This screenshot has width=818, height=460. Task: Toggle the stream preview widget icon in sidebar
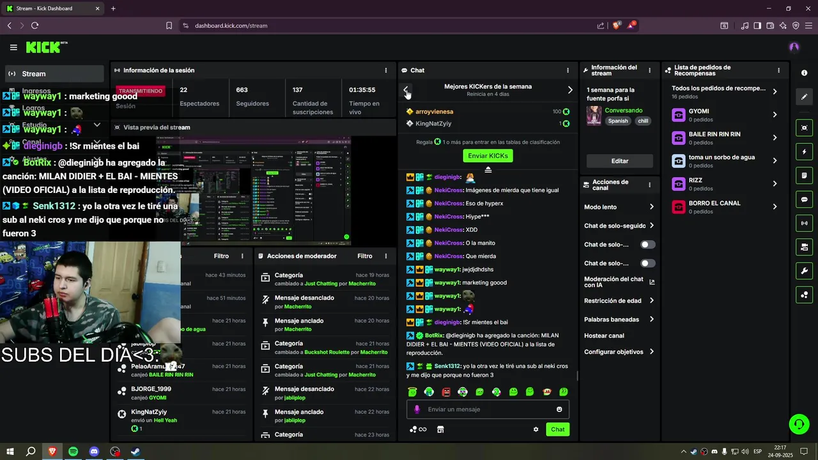point(804,128)
